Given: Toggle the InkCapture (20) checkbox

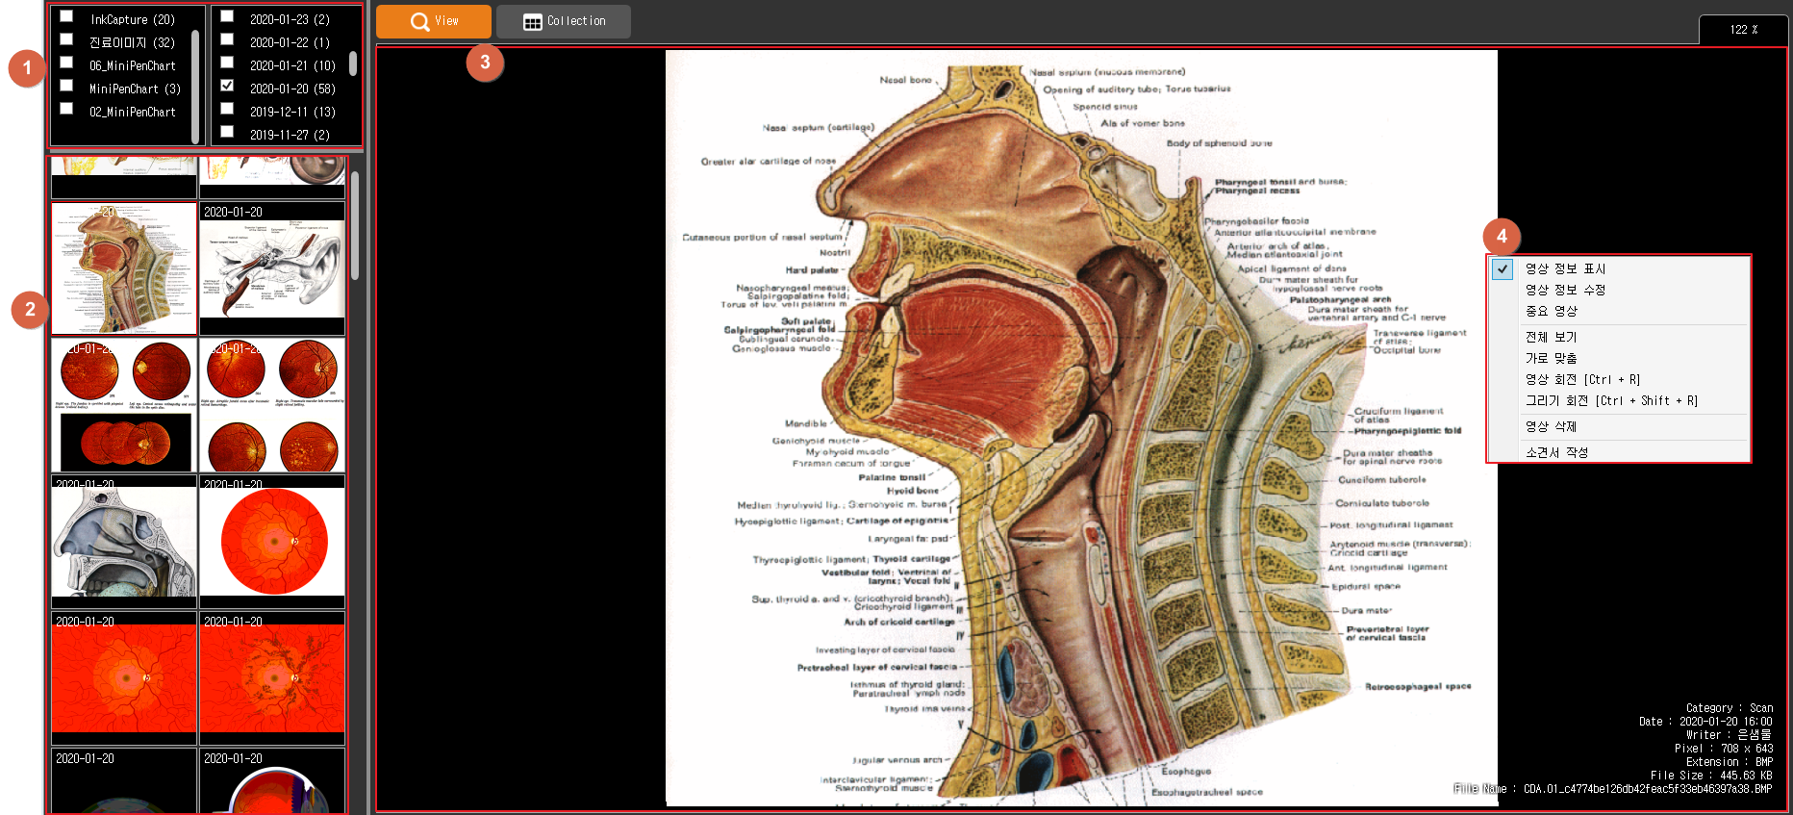Looking at the screenshot, I should click(66, 16).
